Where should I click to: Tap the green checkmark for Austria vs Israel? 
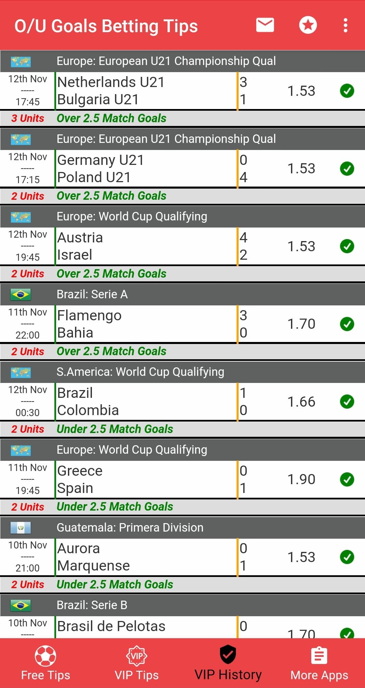(x=347, y=246)
